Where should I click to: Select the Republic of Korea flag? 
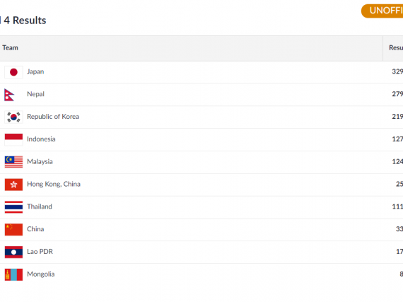[x=13, y=117]
